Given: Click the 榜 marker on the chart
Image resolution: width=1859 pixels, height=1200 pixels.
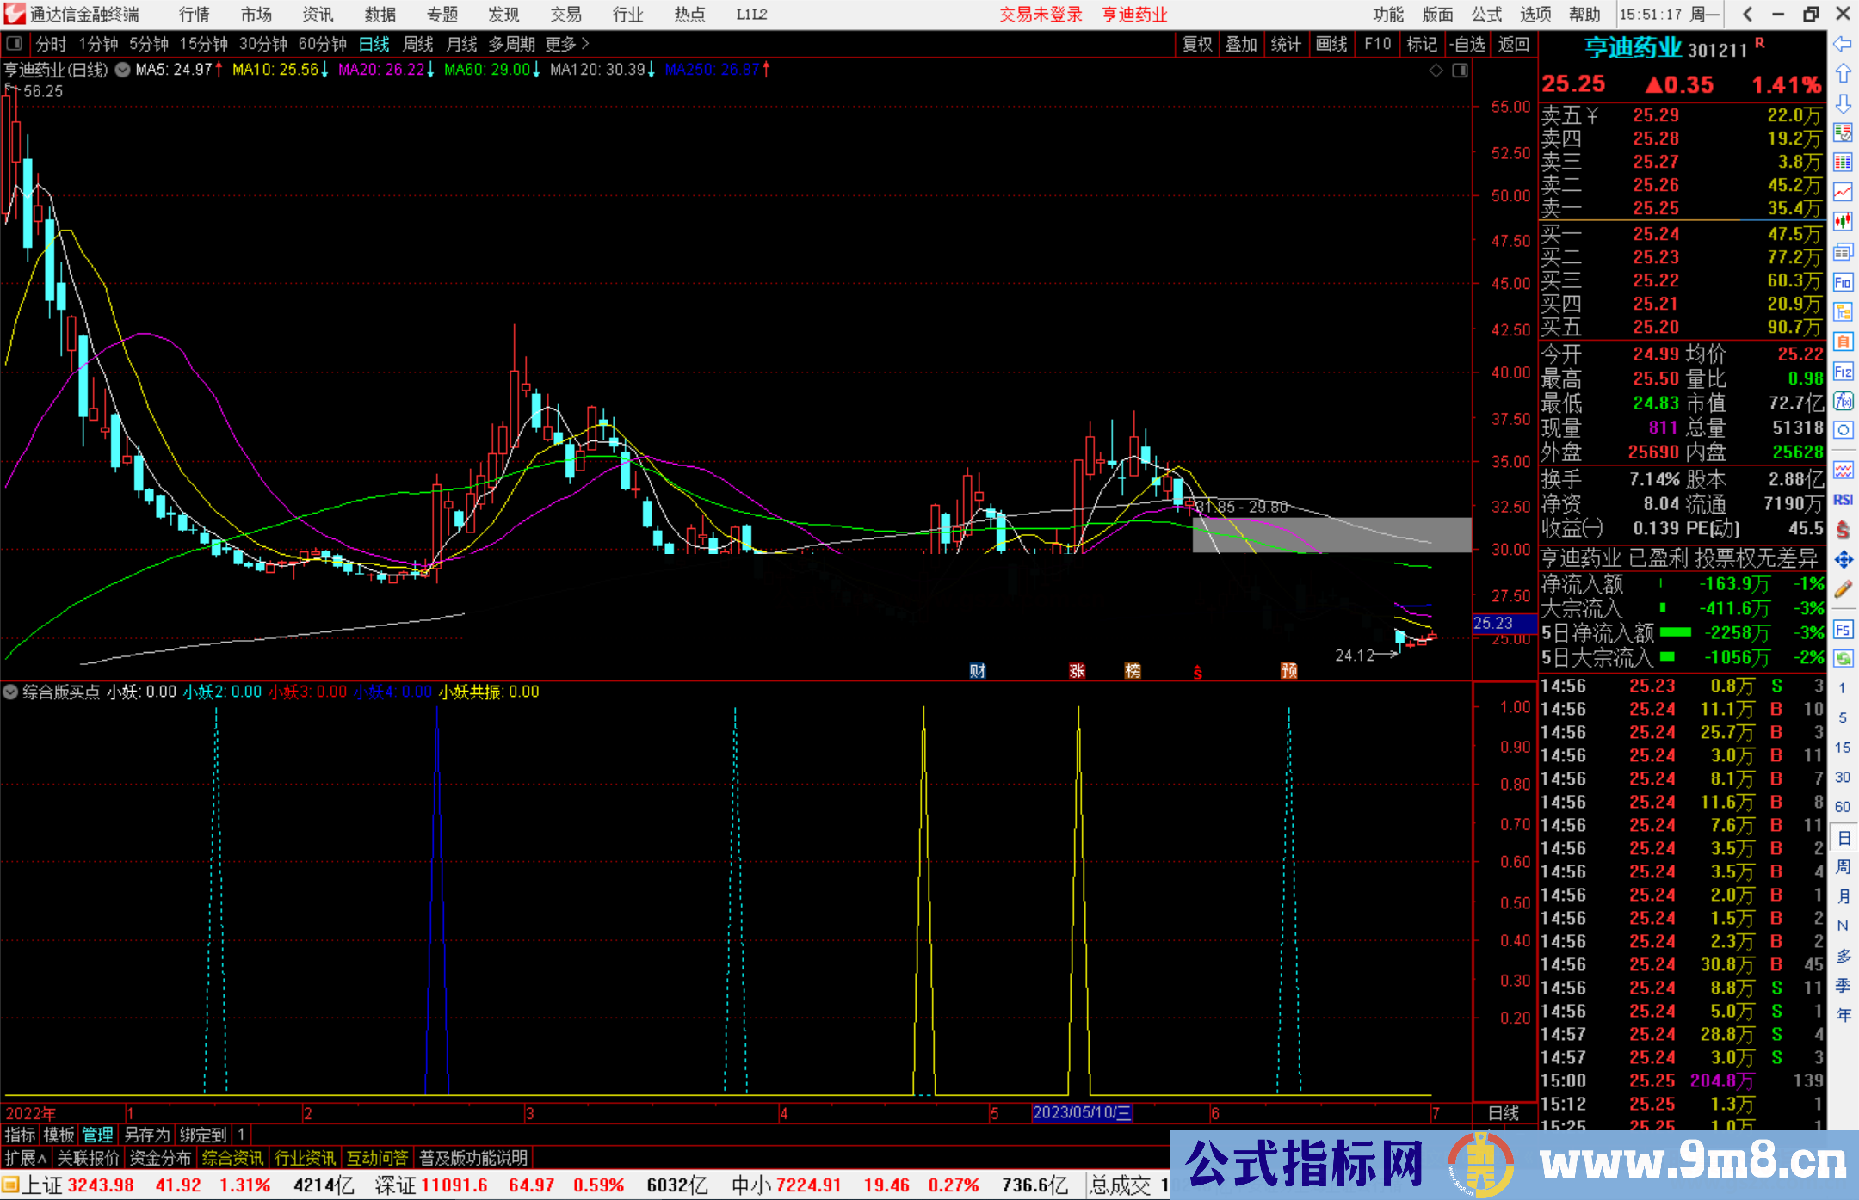Looking at the screenshot, I should [1133, 671].
